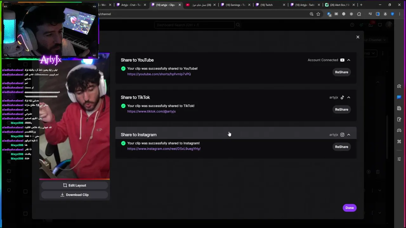Click the Download Clip button
The width and height of the screenshot is (406, 228).
75,195
